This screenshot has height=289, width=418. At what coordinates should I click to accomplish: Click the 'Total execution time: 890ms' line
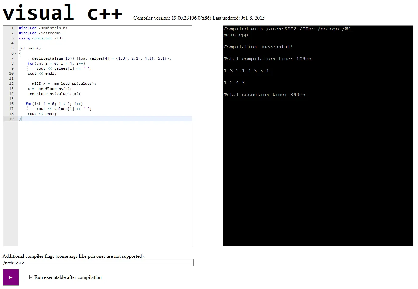pos(264,95)
